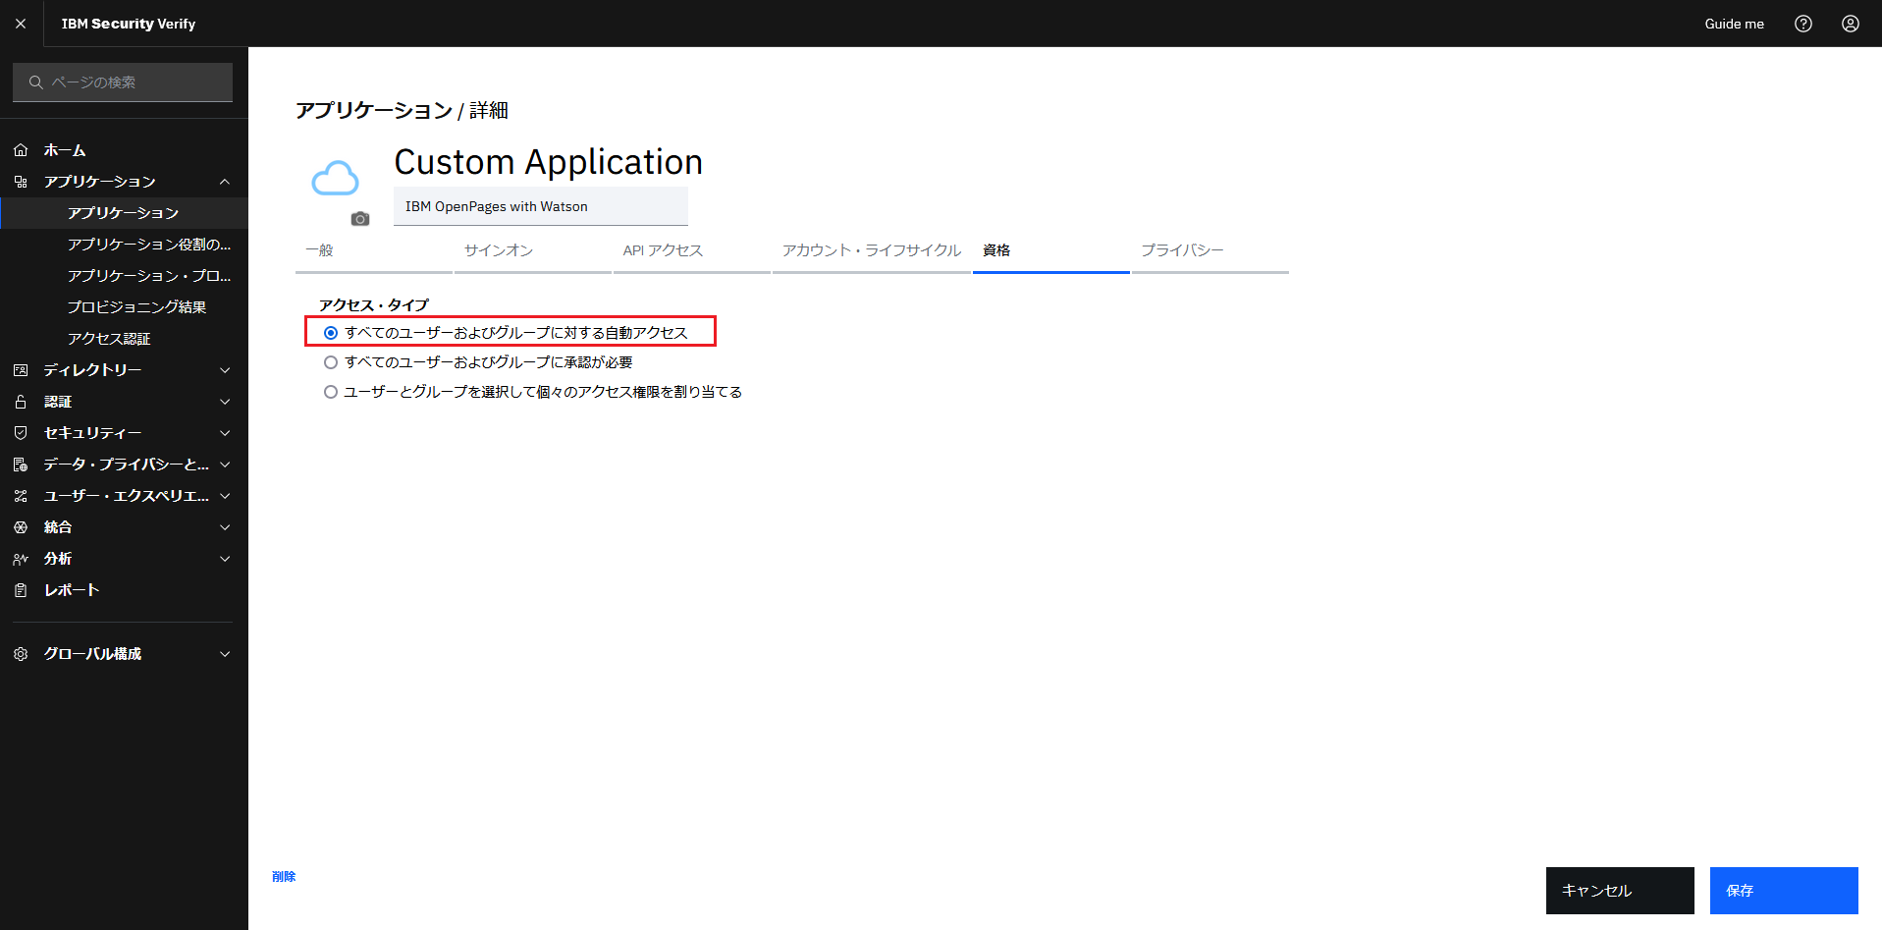Screen dimensions: 1882x930
Task: Open the アプリケーション submenu item
Action: click(124, 213)
